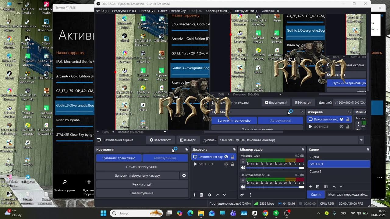Image resolution: width=390 pixels, height=219 pixels.
Task: Open Редагування (E) menu
Action: pos(124,11)
